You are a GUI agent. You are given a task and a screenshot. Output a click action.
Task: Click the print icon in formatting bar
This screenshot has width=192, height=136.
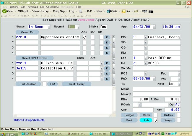6,16
